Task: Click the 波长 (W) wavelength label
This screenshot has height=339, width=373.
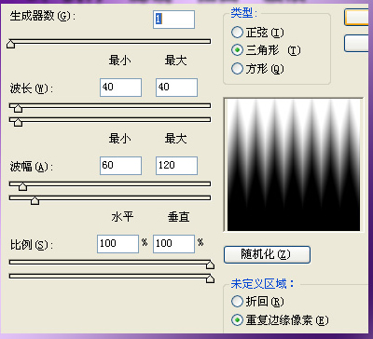Action: [32, 88]
